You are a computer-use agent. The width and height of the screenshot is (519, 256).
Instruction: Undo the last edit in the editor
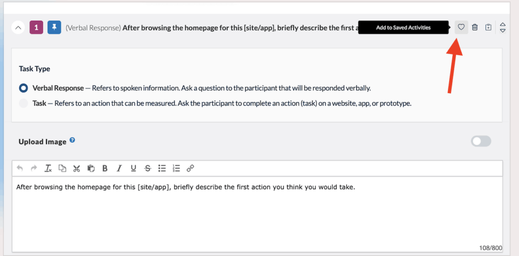coord(20,168)
